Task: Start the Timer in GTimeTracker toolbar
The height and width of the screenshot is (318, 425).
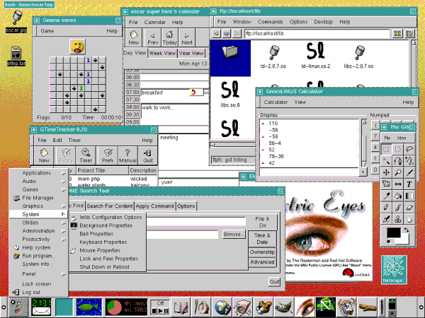Action: coord(86,155)
